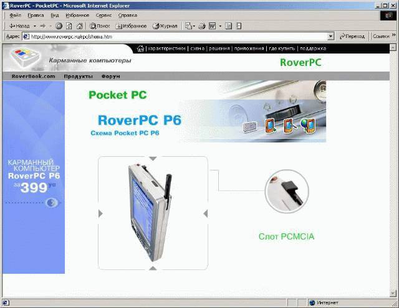399x308 pixels.
Task: Click the RoverPC green logo text
Action: tap(300, 62)
